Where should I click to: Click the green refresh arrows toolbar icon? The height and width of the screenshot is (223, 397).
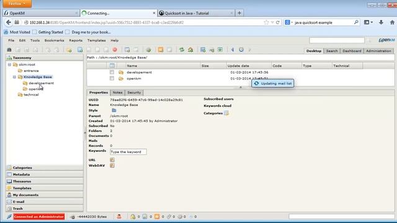[182, 50]
